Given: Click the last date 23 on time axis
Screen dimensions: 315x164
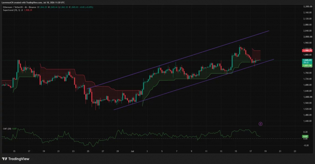Looking at the screenshot, I should pos(295,151).
